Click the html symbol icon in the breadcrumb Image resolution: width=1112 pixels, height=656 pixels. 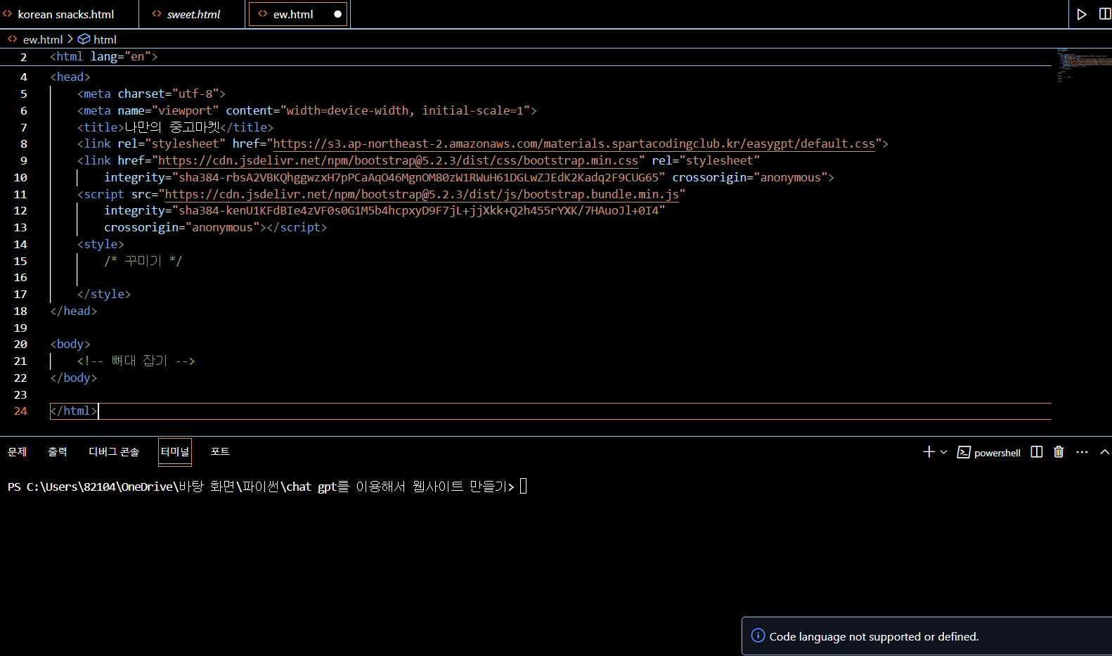(x=84, y=39)
